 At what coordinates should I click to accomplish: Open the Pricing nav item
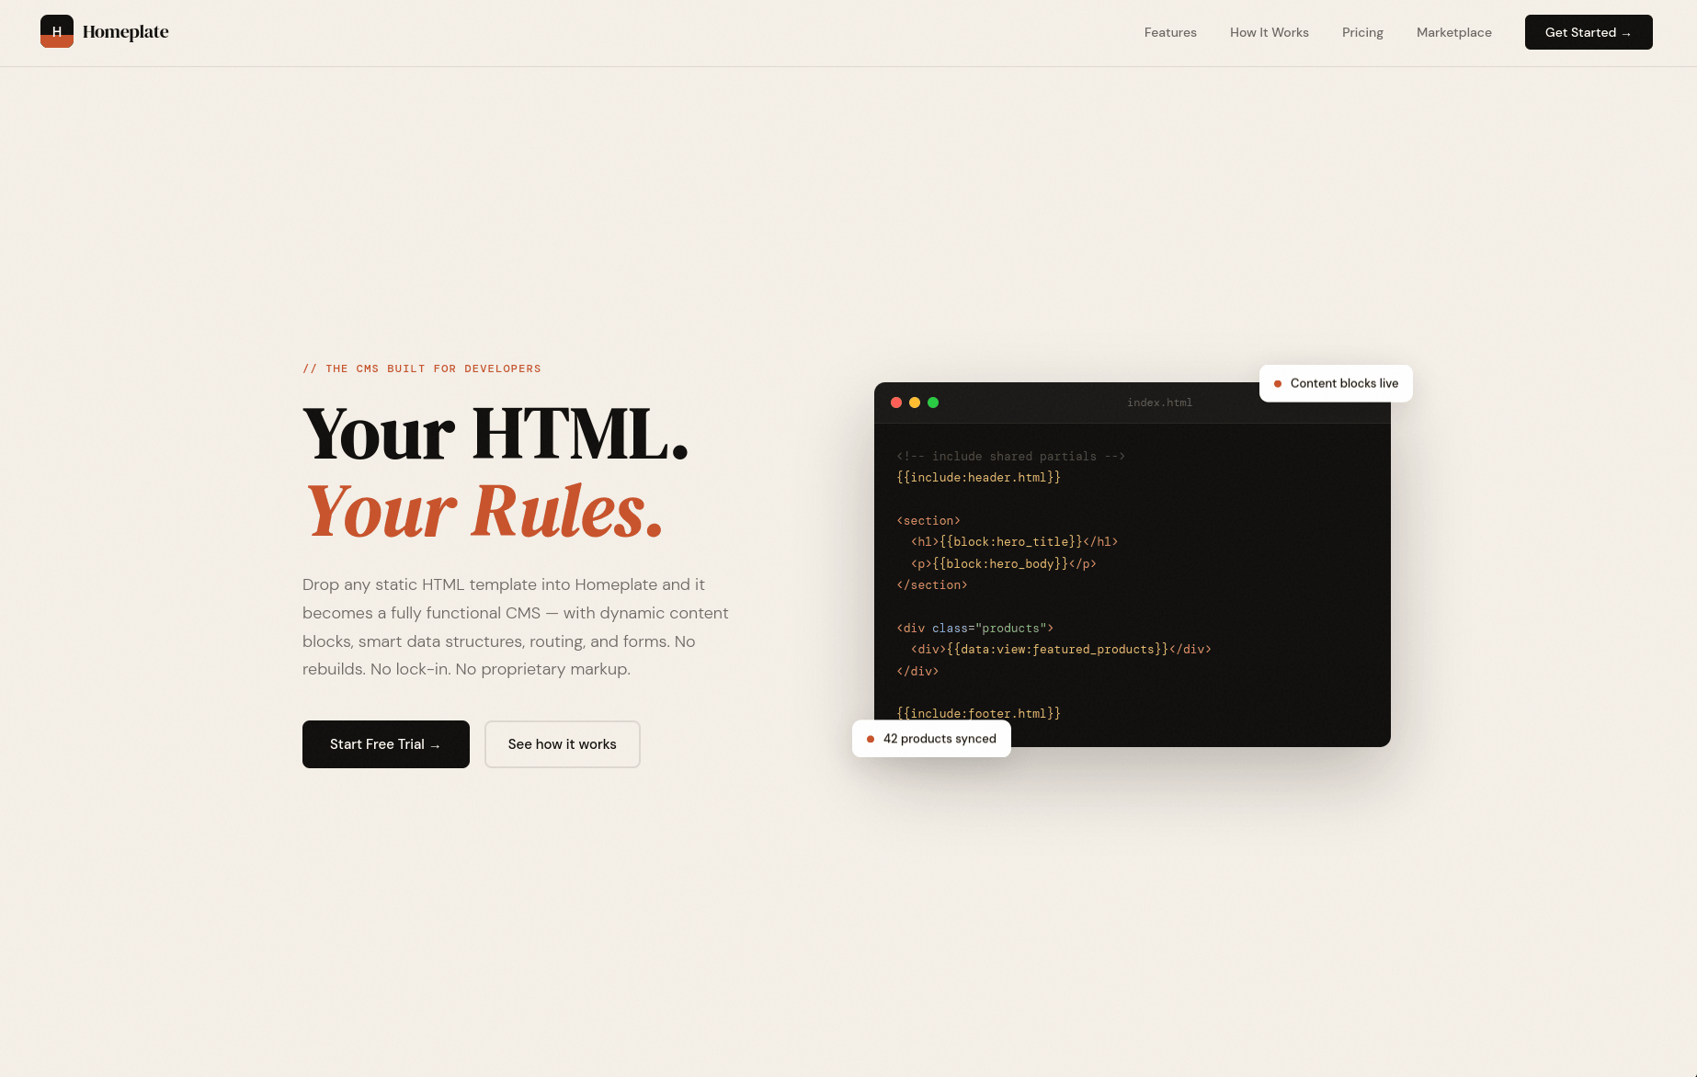click(1362, 32)
